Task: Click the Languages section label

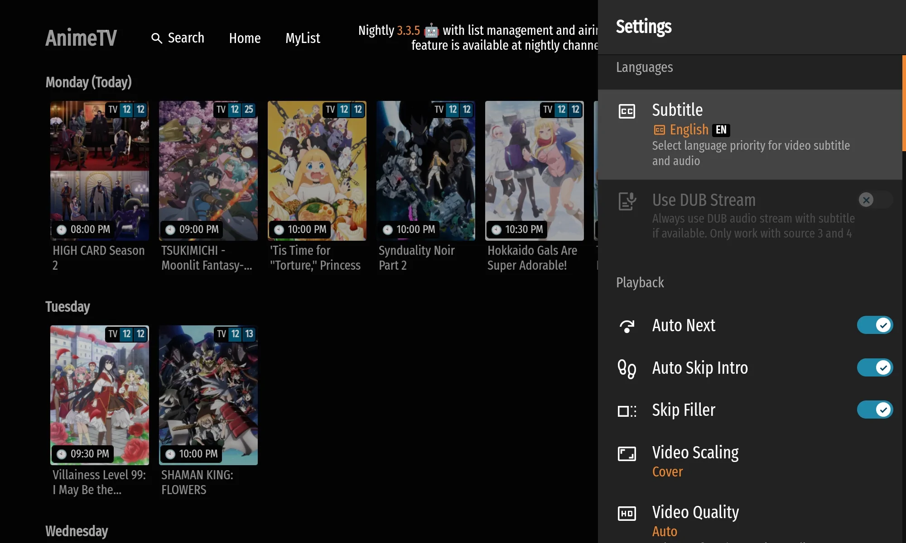Action: [x=644, y=67]
